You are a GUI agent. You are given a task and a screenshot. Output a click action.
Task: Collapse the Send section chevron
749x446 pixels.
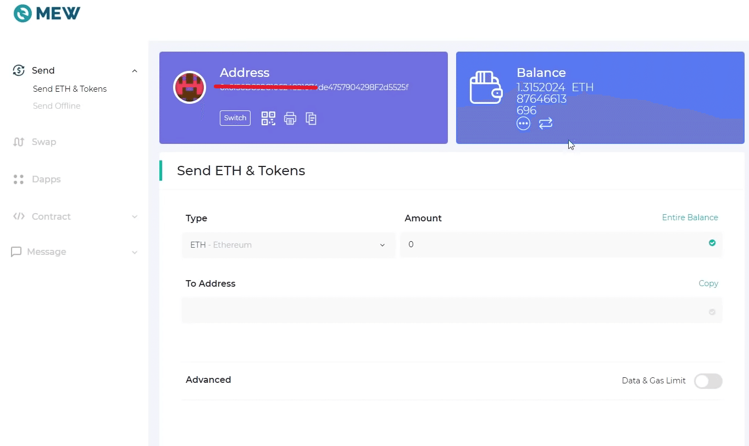135,71
